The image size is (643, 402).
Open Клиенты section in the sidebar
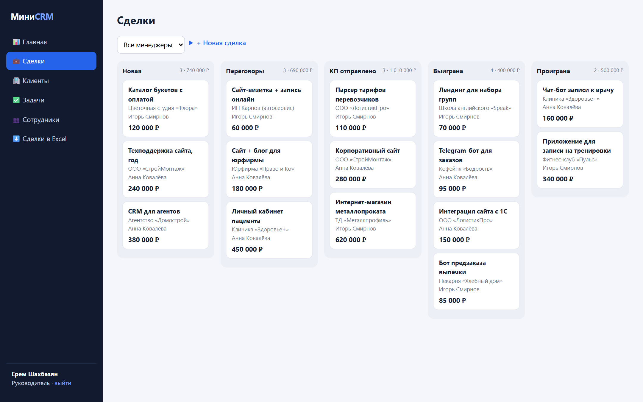(x=51, y=81)
